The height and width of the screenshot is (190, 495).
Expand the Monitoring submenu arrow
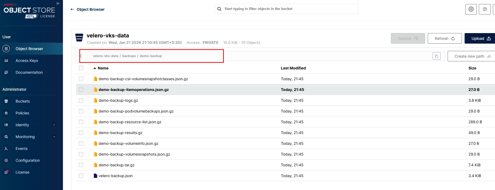click(x=54, y=137)
